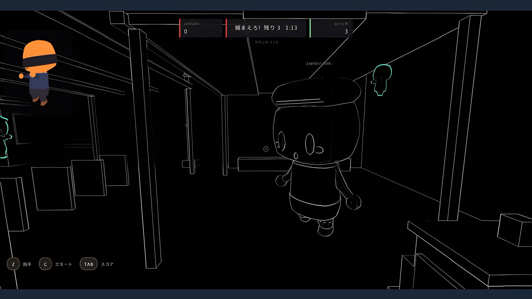Click the player name tag above the character

[x=319, y=64]
